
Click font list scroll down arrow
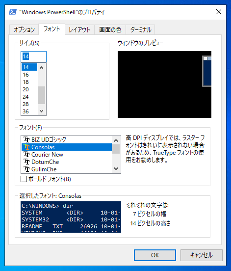(x=116, y=168)
